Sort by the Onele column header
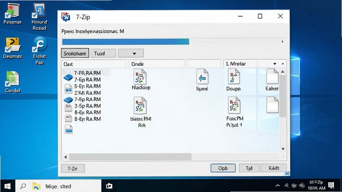The image size is (342, 192). (x=156, y=64)
